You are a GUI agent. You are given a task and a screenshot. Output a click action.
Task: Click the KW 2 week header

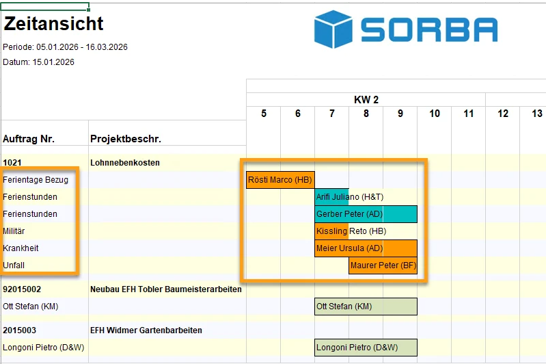coord(366,100)
